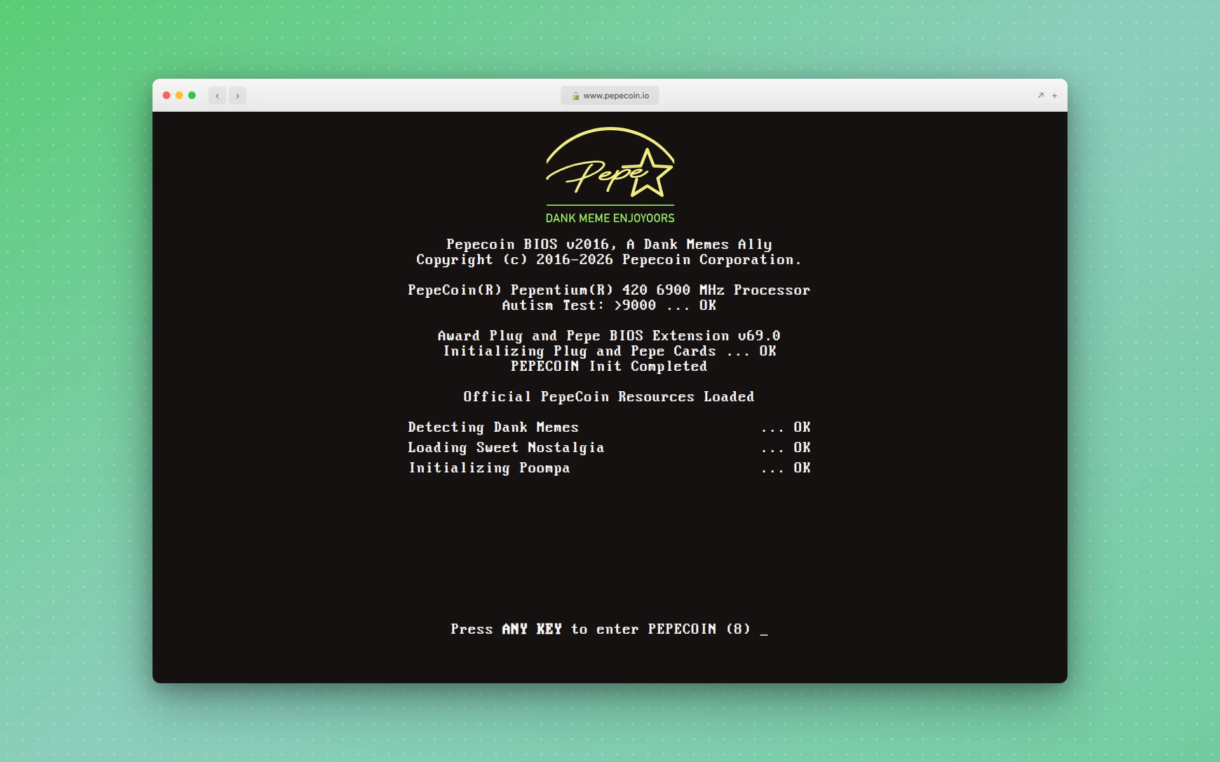
Task: Click the DANK MEME ENJOYOORS tagline
Action: (x=610, y=218)
